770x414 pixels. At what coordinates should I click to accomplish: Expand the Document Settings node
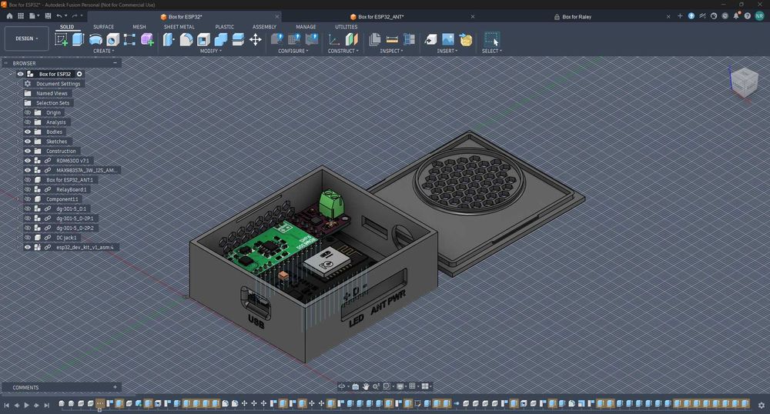click(x=18, y=84)
